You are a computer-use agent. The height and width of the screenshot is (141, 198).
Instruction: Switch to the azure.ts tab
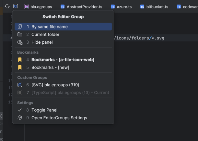pos(121,7)
